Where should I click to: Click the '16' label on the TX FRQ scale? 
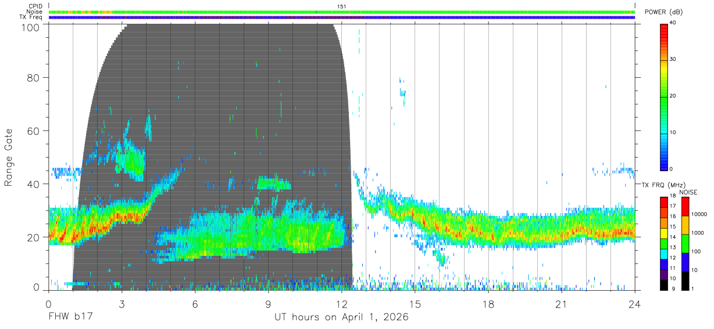tap(673, 216)
